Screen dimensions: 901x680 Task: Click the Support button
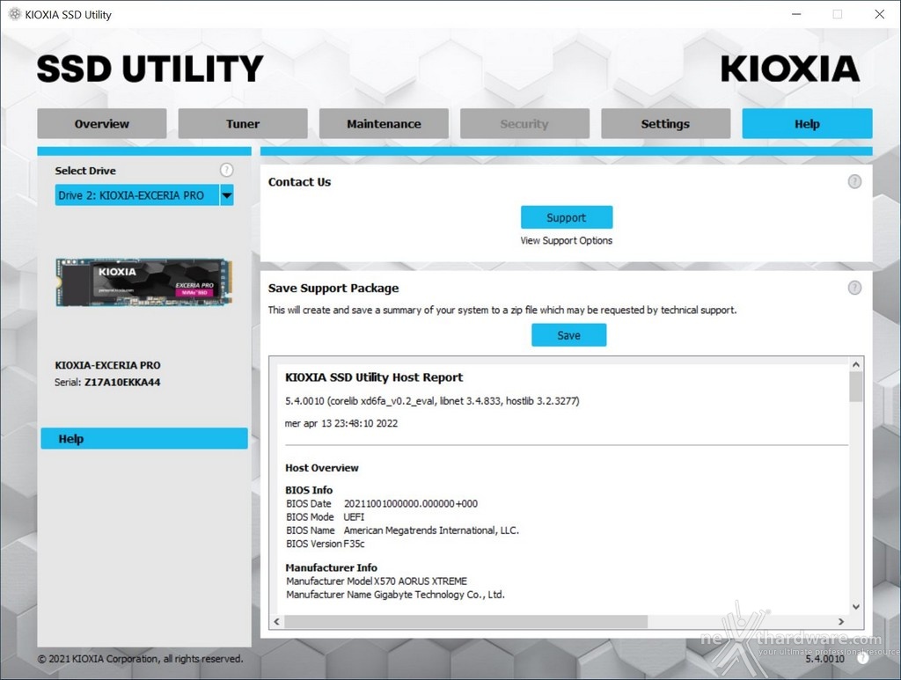click(x=567, y=217)
